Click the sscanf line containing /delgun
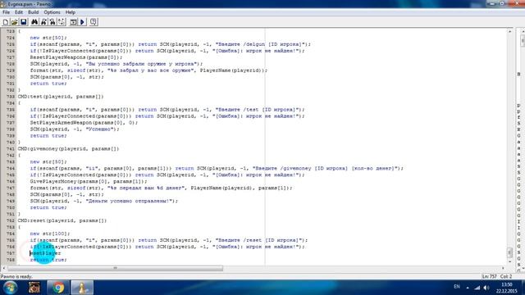The image size is (525, 295). click(171, 44)
